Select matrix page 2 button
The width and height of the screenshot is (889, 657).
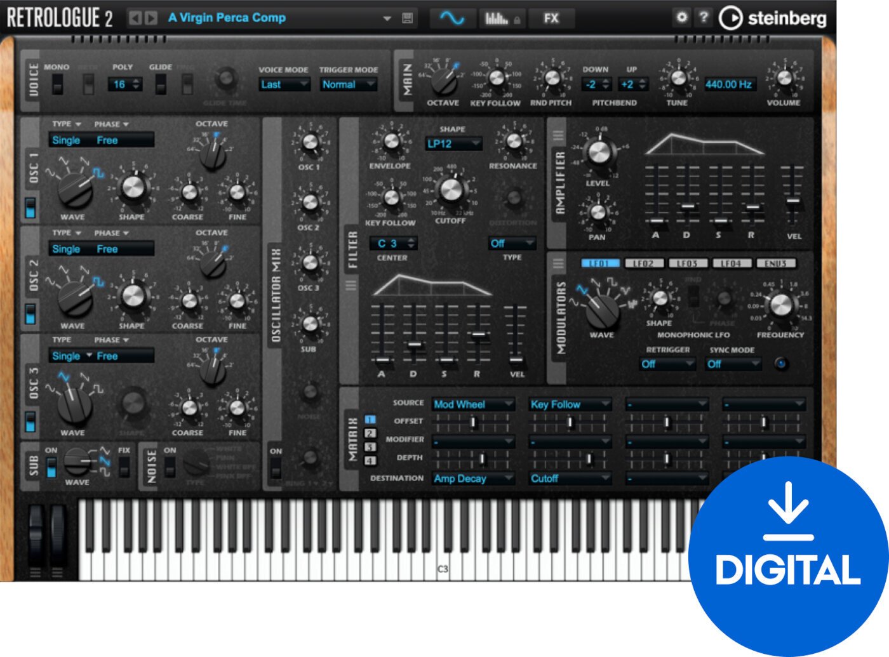click(370, 434)
